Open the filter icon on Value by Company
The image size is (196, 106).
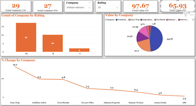pyautogui.click(x=186, y=15)
